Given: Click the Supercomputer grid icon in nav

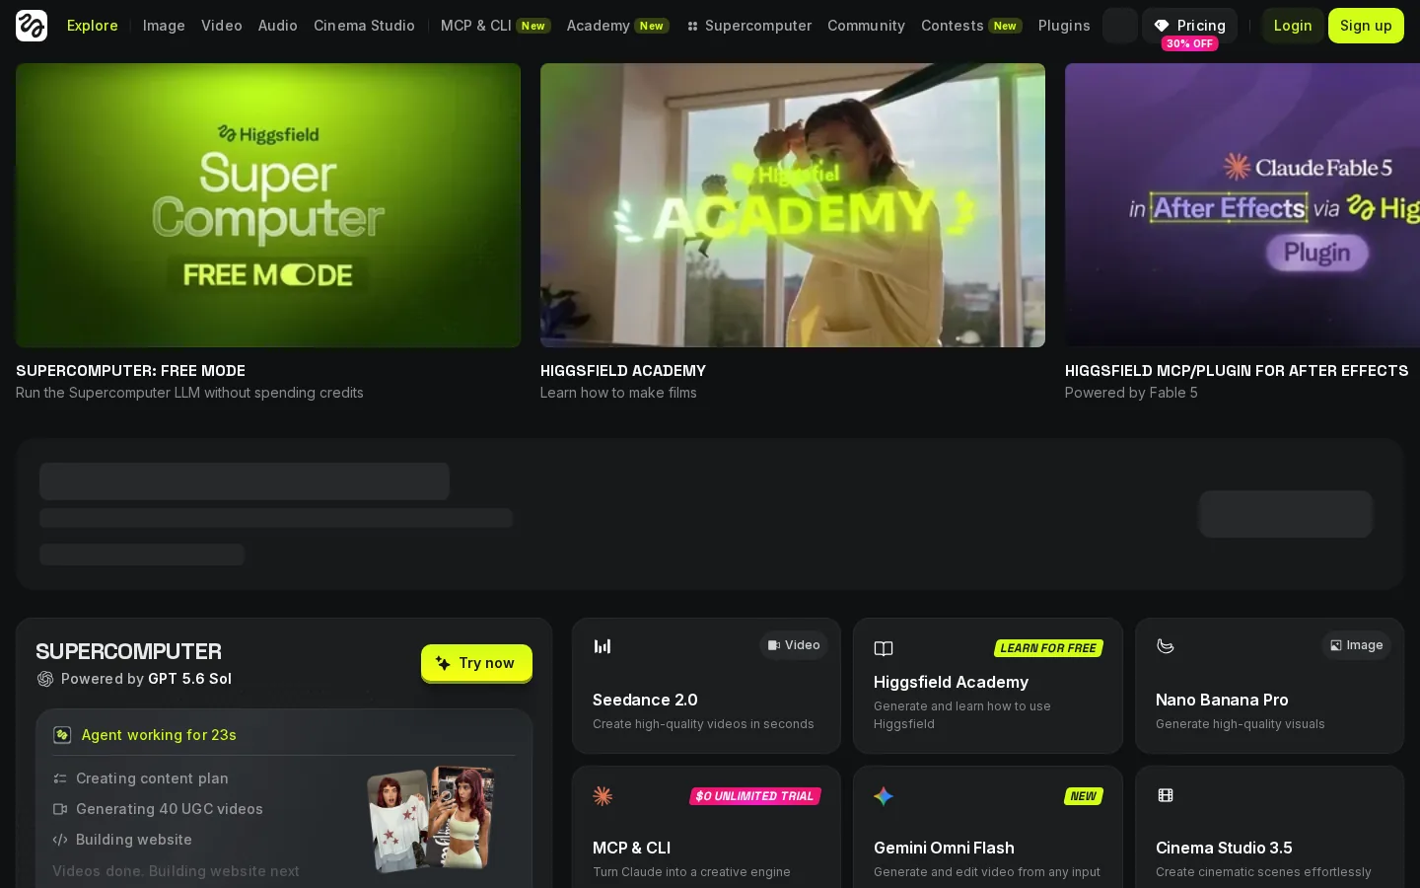Looking at the screenshot, I should (692, 27).
